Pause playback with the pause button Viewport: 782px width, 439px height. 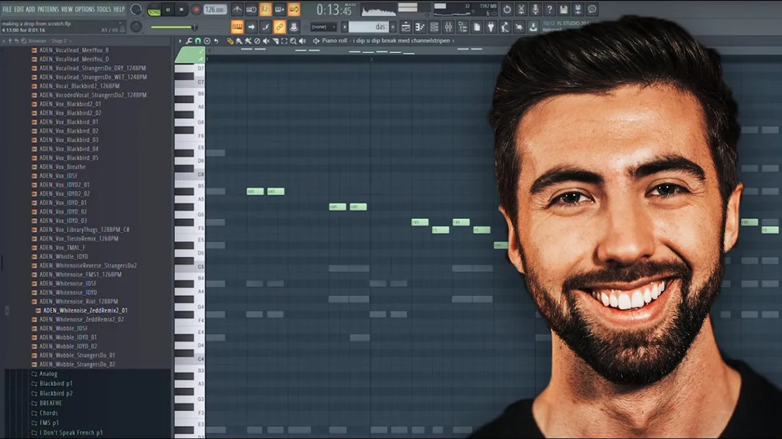click(x=168, y=10)
